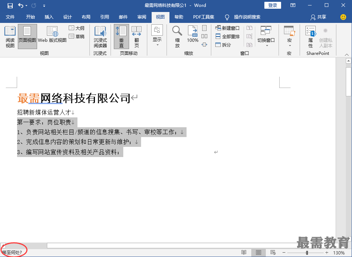Click 新建窗口 new window
352x257 pixels.
tap(227, 28)
